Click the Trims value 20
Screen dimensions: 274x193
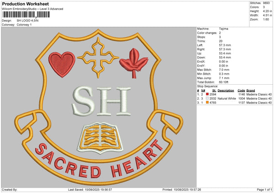tap(221, 41)
